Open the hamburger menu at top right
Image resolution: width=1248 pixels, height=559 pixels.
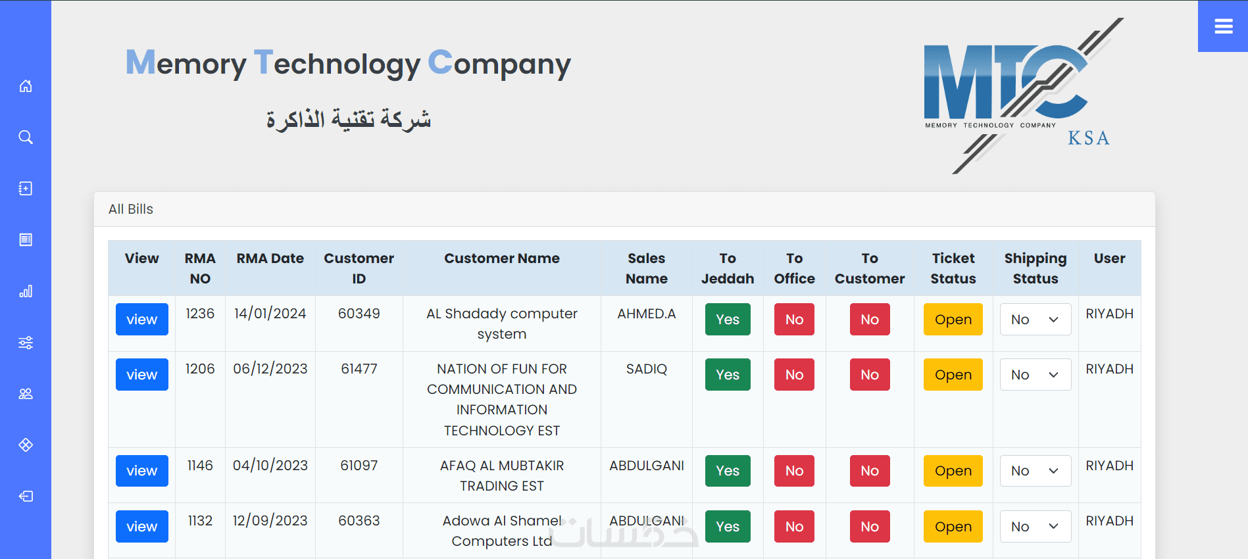click(1223, 26)
